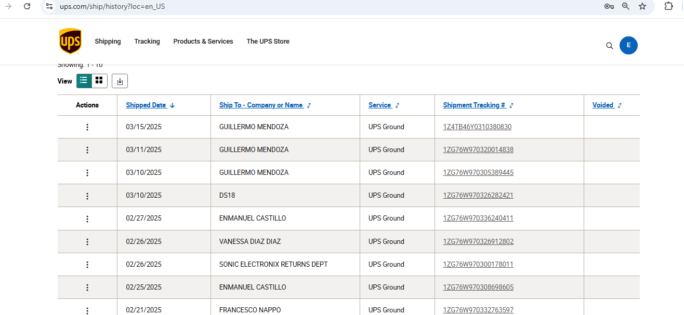Open the site search magnifier icon
The height and width of the screenshot is (315, 684).
610,46
